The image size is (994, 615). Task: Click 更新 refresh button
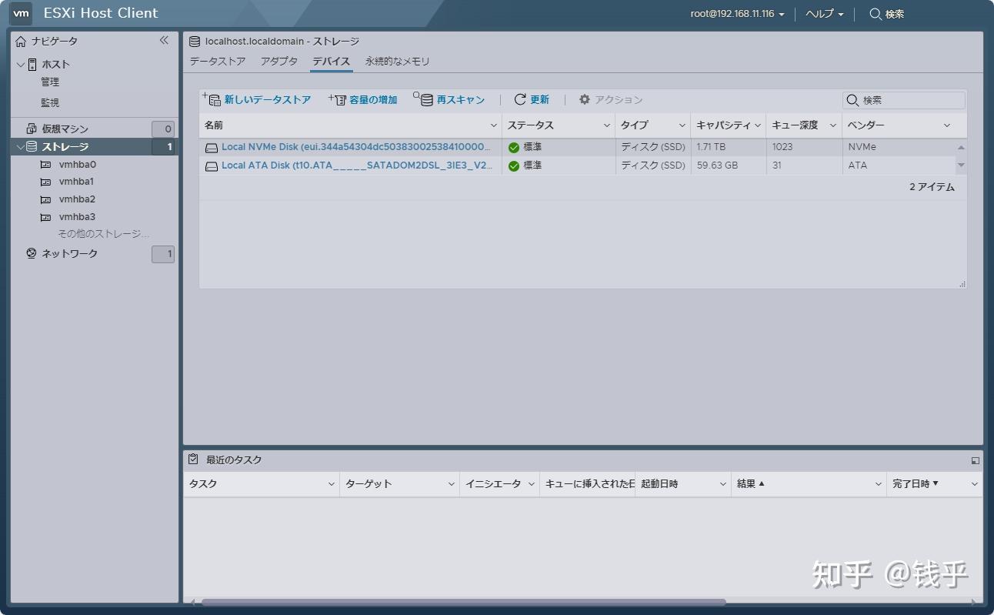coord(532,99)
